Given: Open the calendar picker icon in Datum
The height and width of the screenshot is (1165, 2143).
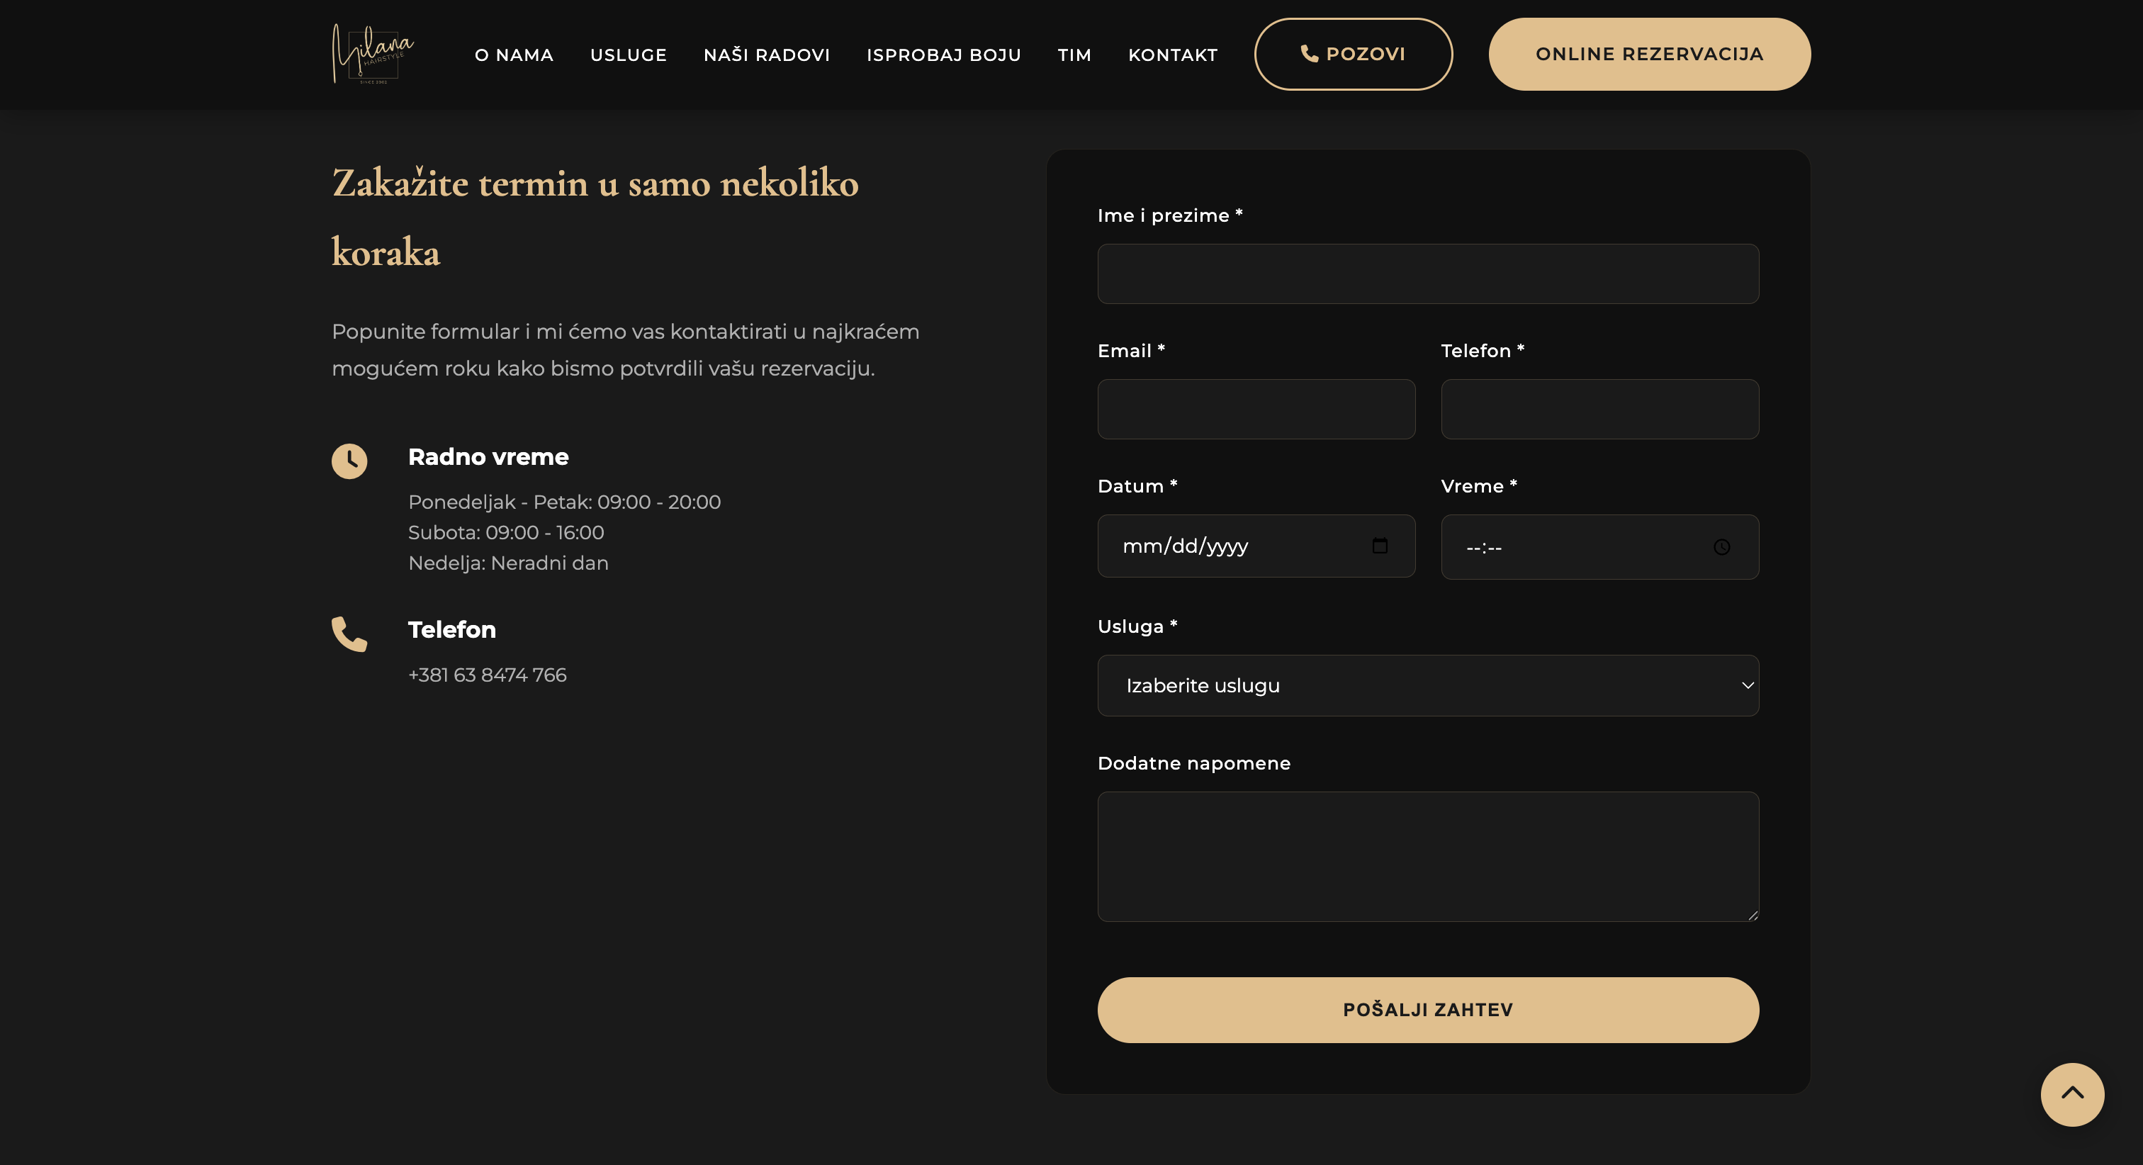Looking at the screenshot, I should pos(1379,546).
